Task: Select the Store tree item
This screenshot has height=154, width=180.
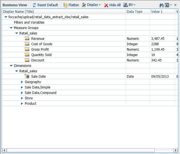Action: [x=29, y=98]
